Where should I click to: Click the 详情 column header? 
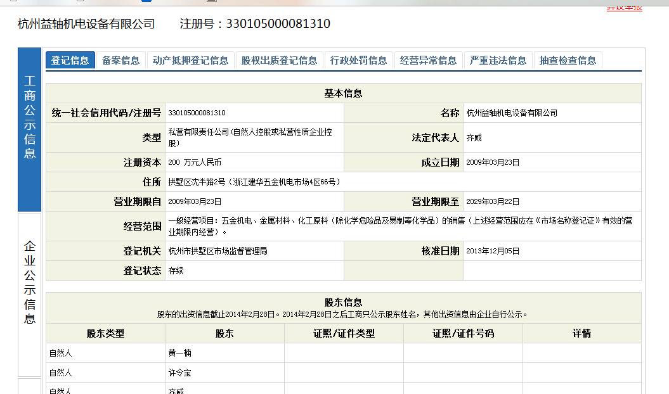581,333
